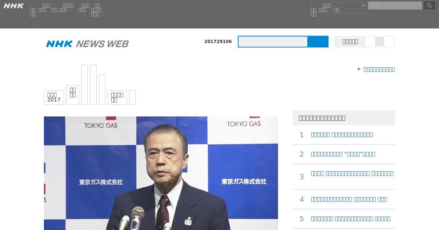Open the dropdown in the gray header bar

pos(349,8)
